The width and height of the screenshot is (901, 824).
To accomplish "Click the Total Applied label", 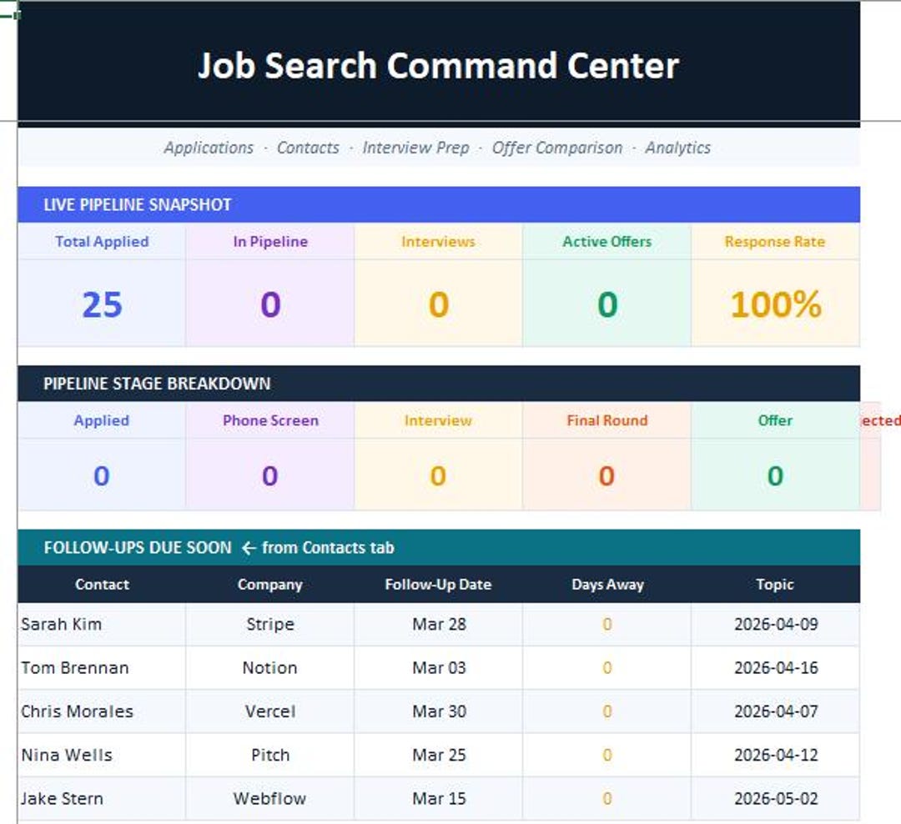I will click(102, 241).
